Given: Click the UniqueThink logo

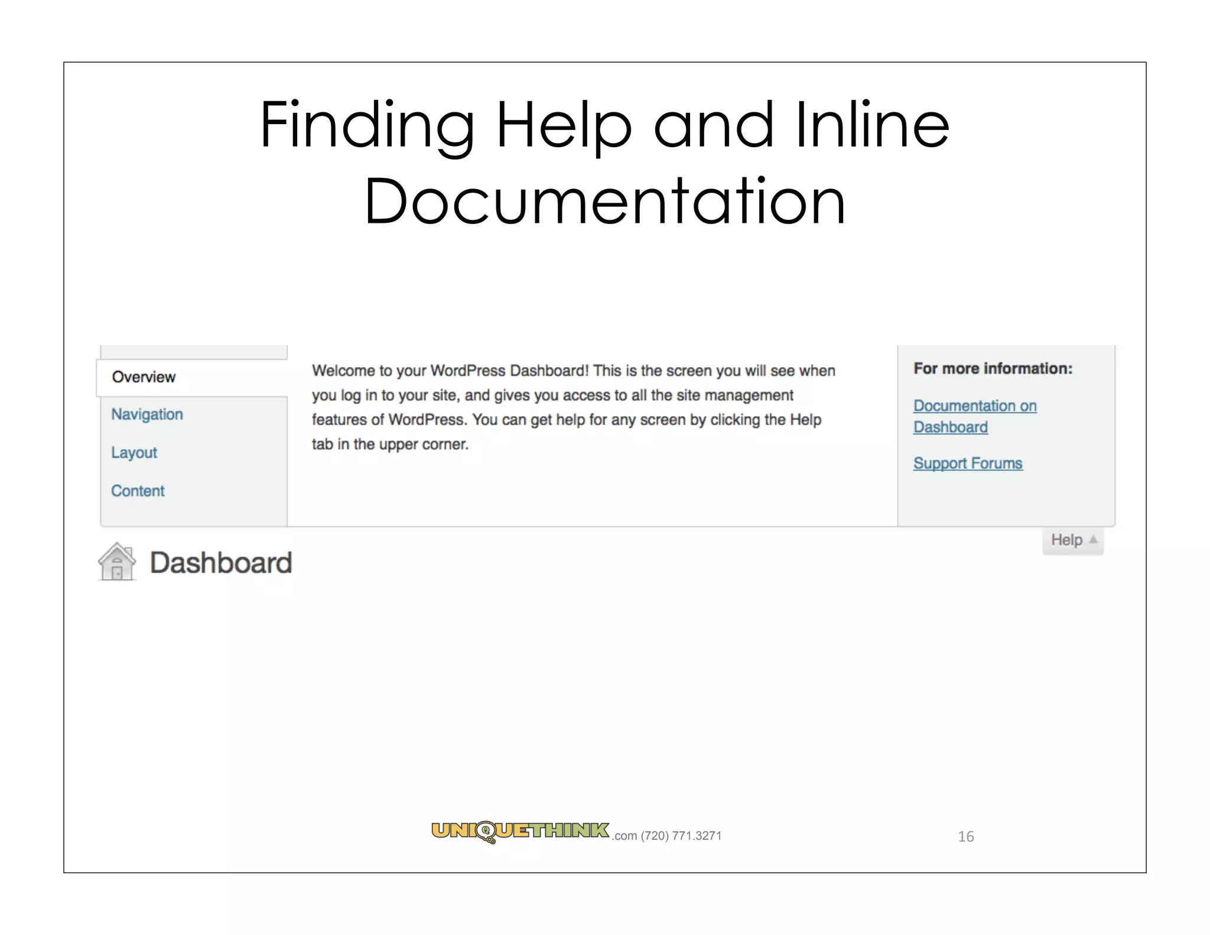Looking at the screenshot, I should (520, 830).
